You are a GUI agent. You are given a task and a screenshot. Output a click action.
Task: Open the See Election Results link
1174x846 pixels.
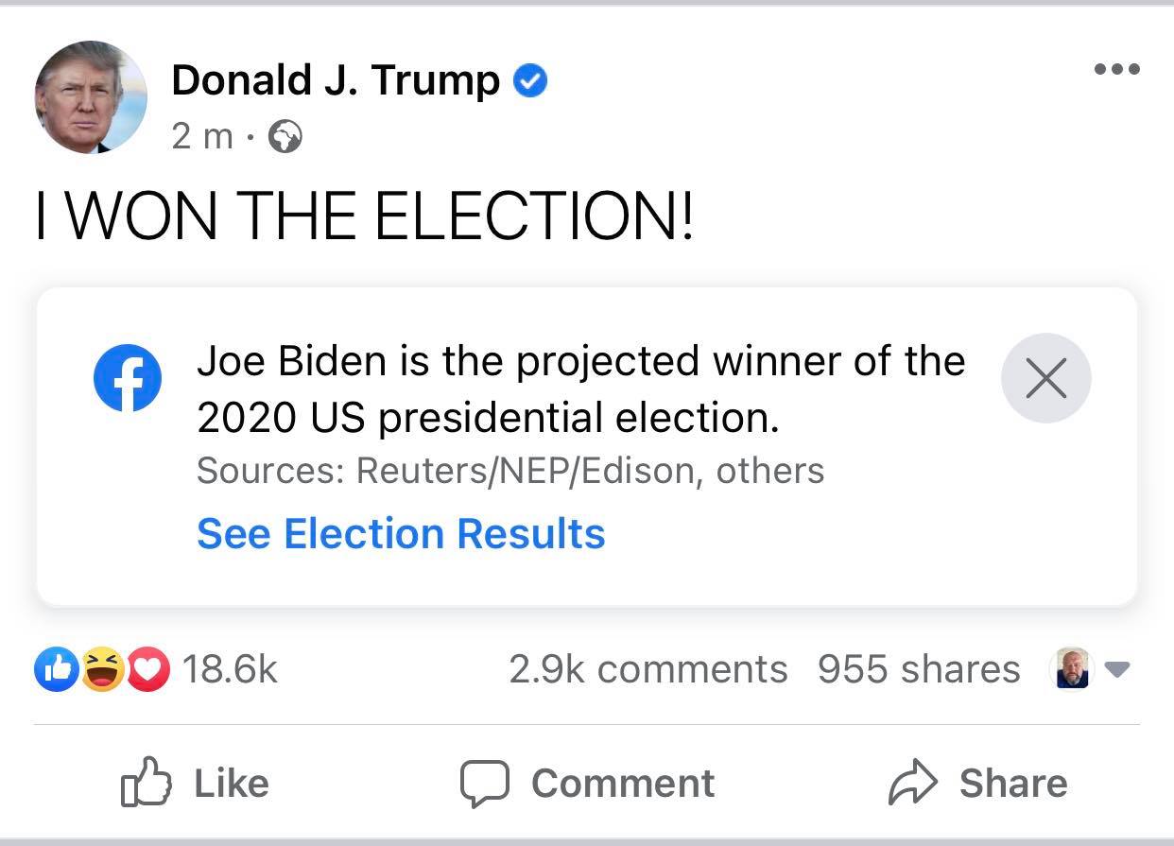[401, 534]
